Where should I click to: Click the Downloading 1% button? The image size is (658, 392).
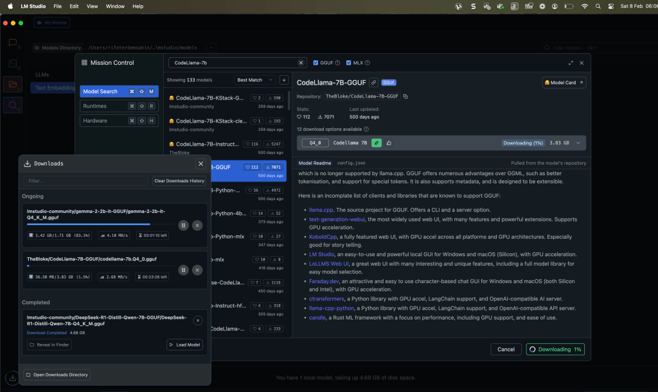[555, 349]
